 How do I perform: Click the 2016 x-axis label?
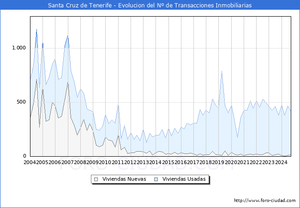pyautogui.click(x=180, y=162)
